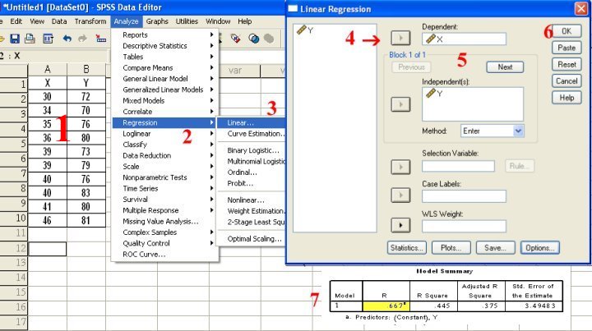Open the Statistics... options button
This screenshot has width=592, height=331.
407,248
